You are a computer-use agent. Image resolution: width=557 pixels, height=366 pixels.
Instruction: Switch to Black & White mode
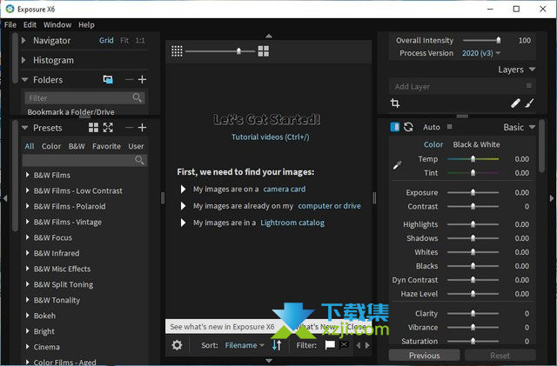[x=476, y=144]
